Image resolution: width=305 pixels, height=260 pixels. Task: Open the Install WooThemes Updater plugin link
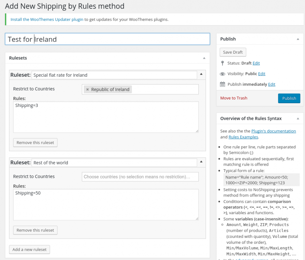pyautogui.click(x=47, y=19)
